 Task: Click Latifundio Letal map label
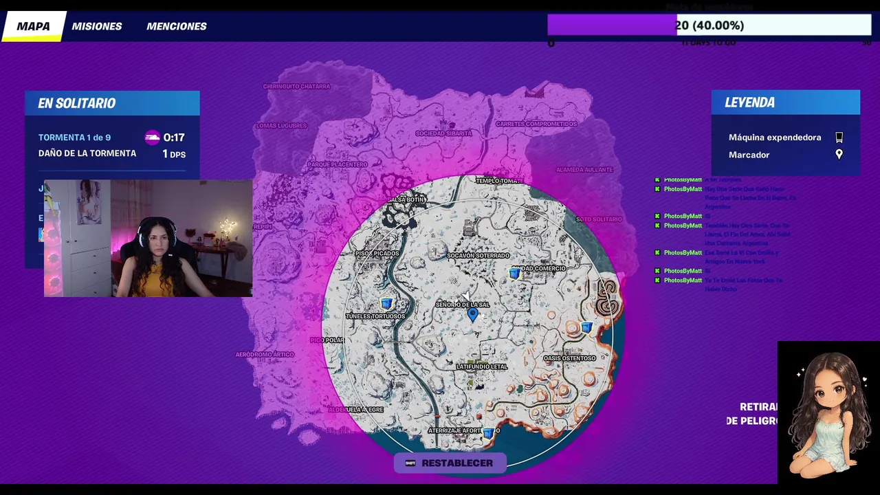coord(482,367)
